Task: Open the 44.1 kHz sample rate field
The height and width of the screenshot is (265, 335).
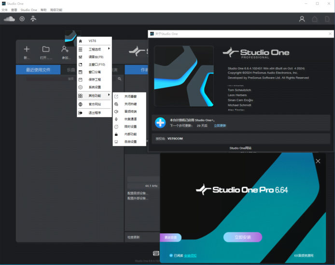Action: click(143, 186)
